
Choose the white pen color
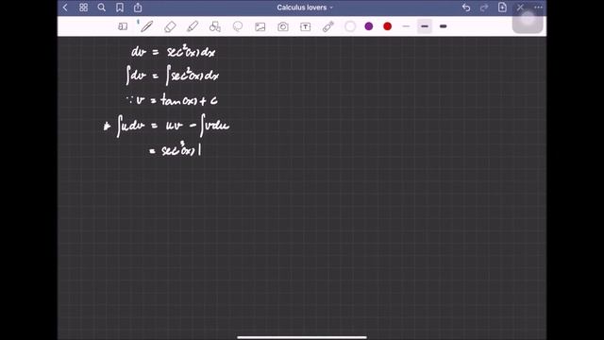click(350, 26)
